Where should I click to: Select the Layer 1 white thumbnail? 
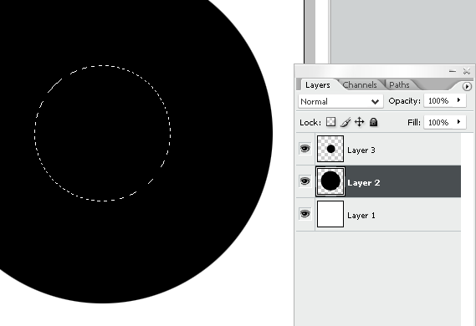(x=330, y=214)
